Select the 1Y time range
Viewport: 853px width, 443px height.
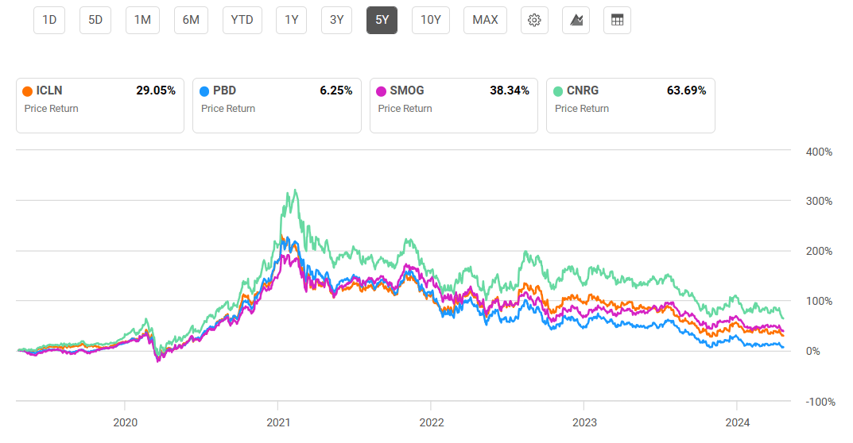tap(291, 20)
